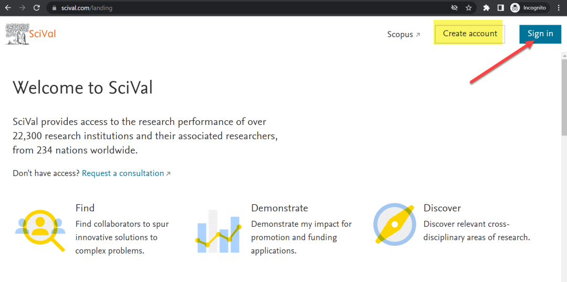This screenshot has width=567, height=282.
Task: Bookmark the page with the star icon
Action: tap(469, 7)
